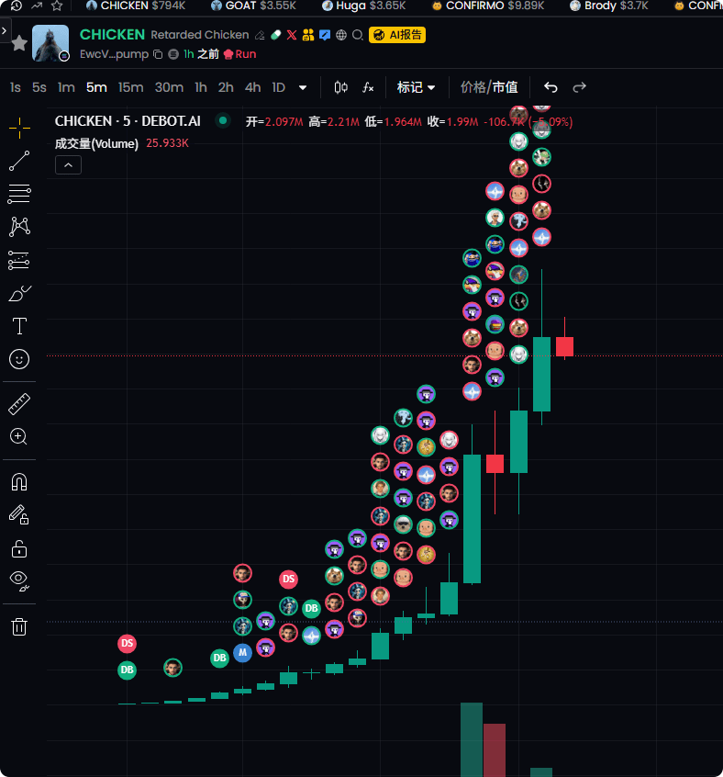Image resolution: width=723 pixels, height=777 pixels.
Task: Activate the zoom in tool
Action: (18, 436)
